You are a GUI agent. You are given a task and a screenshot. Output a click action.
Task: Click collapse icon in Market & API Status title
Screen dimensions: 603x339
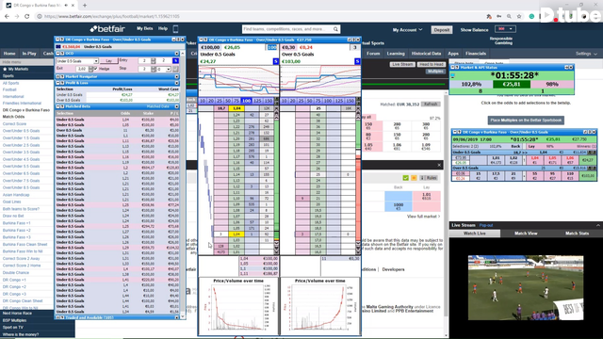(x=453, y=67)
